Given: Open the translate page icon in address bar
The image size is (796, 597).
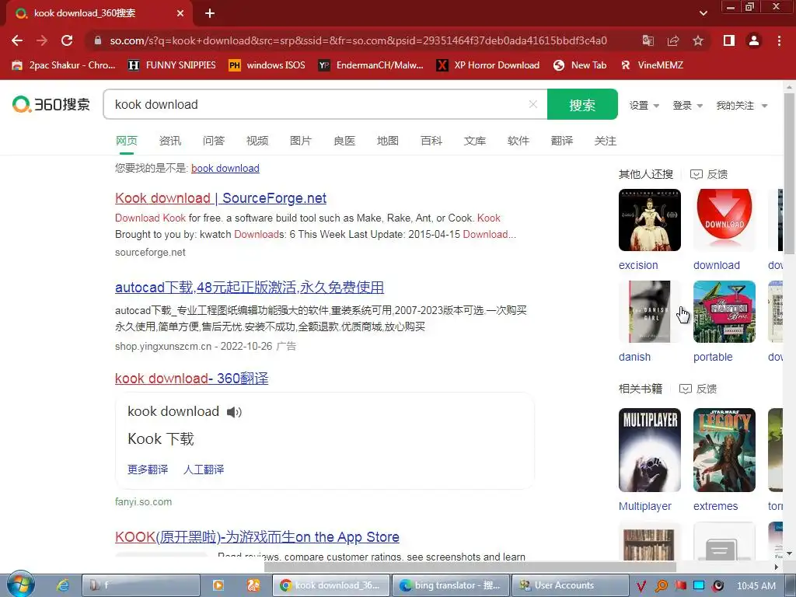Looking at the screenshot, I should click(x=648, y=40).
